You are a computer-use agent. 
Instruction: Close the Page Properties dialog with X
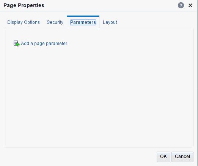coord(190,5)
